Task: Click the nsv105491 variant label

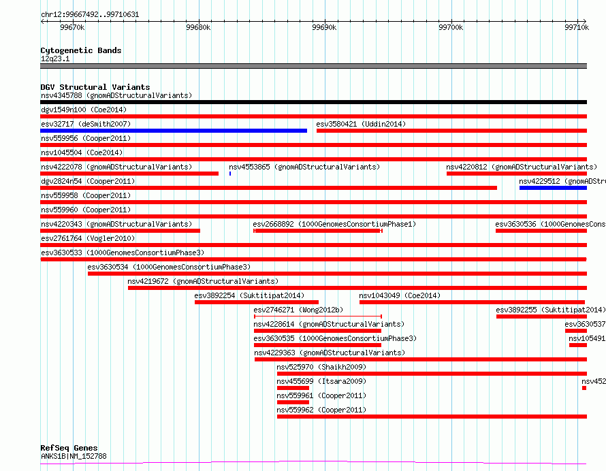Action: pyautogui.click(x=587, y=338)
